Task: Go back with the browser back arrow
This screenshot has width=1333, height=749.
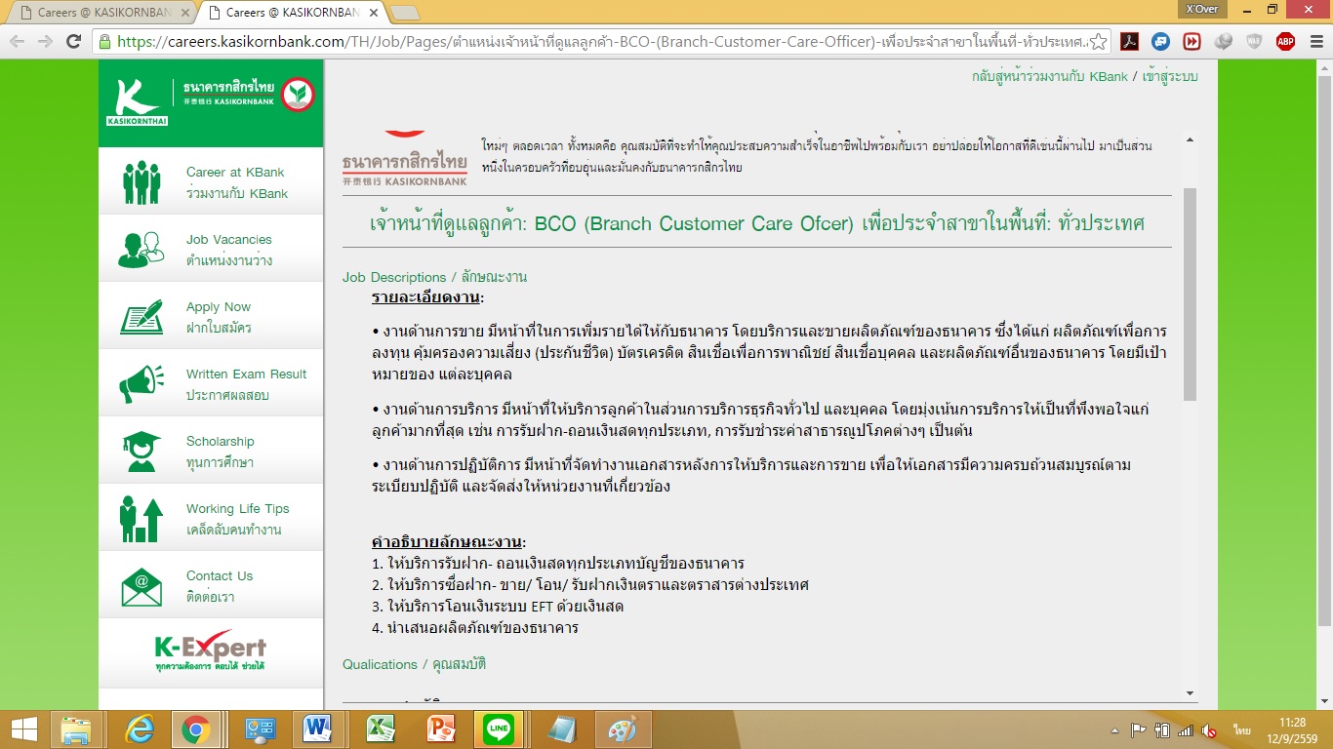Action: (18, 41)
